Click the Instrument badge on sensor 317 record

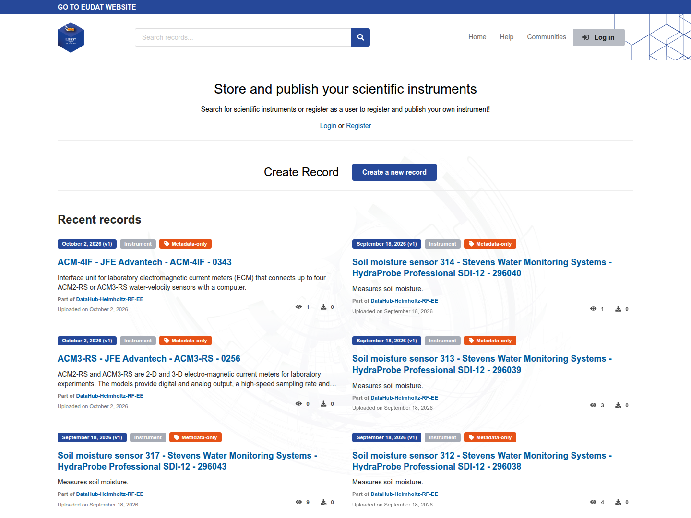[x=148, y=437]
